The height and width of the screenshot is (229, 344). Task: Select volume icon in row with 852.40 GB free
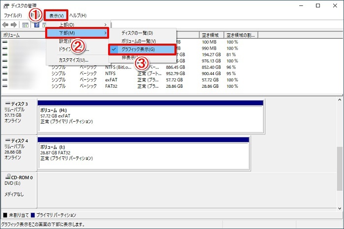point(5,67)
